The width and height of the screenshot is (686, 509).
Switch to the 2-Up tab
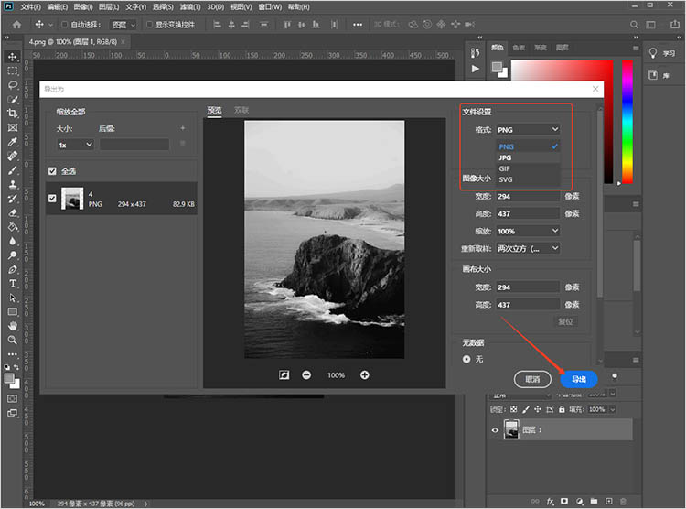pyautogui.click(x=241, y=110)
